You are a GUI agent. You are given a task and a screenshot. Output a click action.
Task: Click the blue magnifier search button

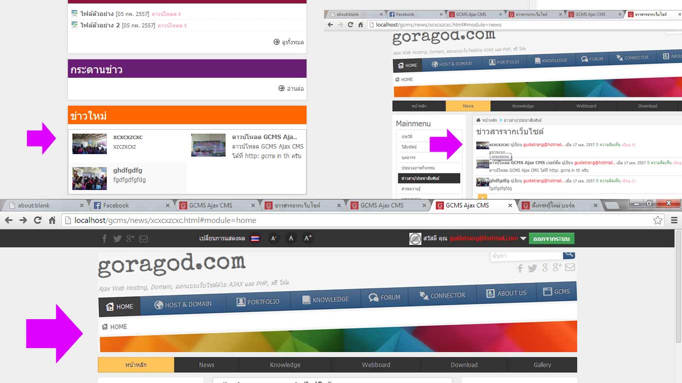click(569, 254)
